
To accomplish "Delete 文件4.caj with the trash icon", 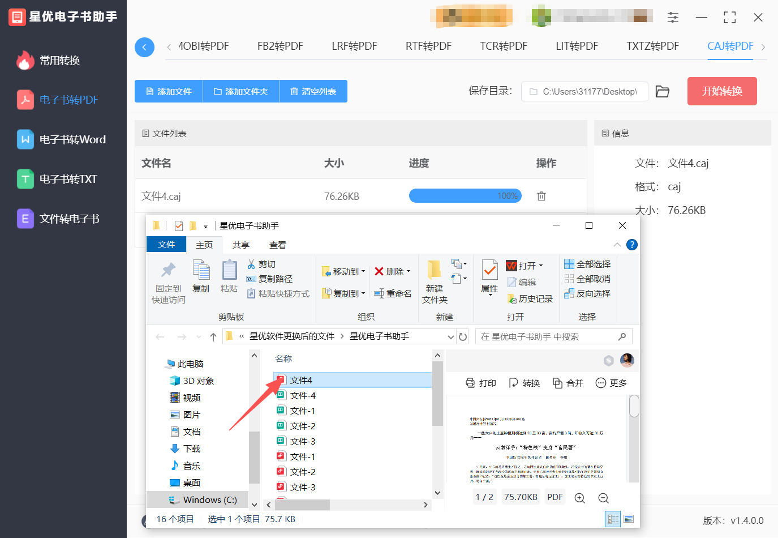I will (x=541, y=196).
